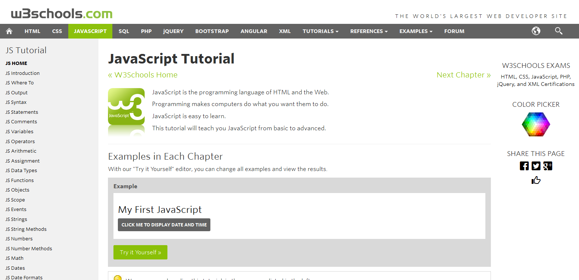579x280 pixels.
Task: Open JS Scope in sidebar
Action: [15, 200]
